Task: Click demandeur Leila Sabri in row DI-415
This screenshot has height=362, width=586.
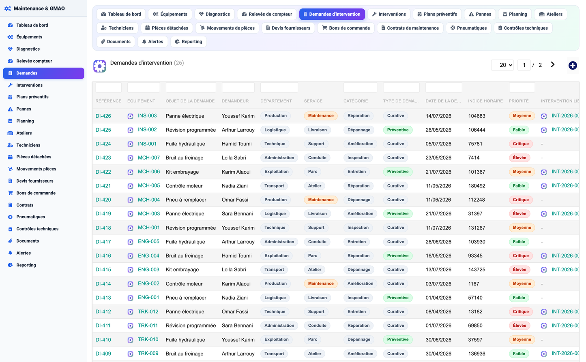Action: coord(234,270)
